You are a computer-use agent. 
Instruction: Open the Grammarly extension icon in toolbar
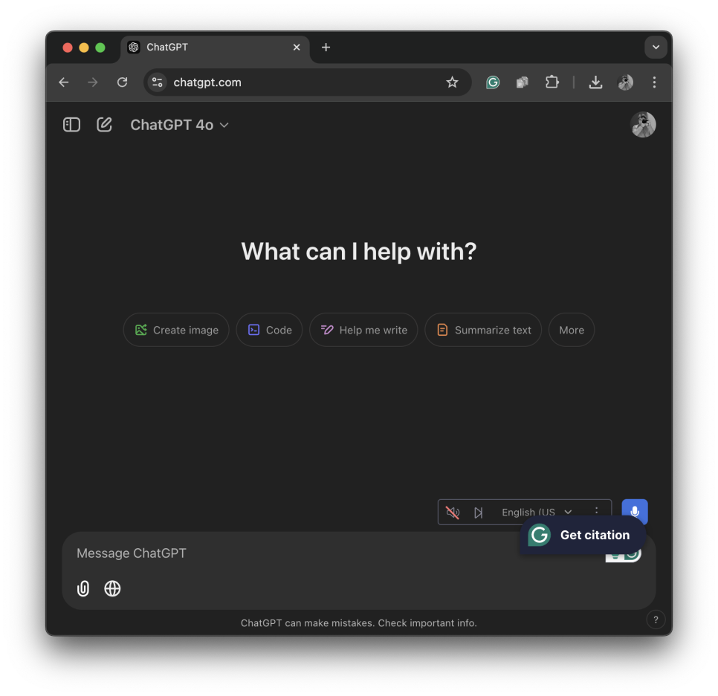tap(493, 82)
